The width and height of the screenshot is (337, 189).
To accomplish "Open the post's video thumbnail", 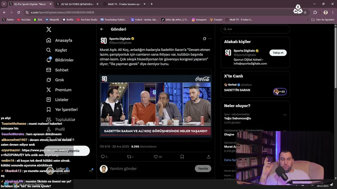I will coord(156,105).
